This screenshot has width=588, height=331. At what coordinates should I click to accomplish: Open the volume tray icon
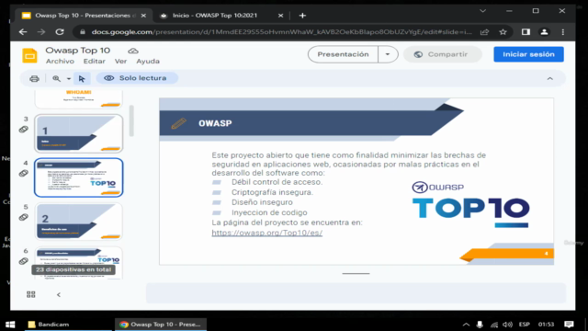pos(507,325)
